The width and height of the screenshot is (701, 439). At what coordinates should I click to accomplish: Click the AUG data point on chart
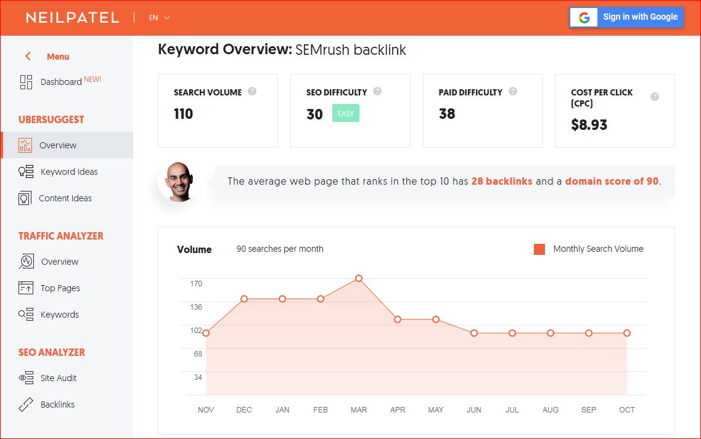pyautogui.click(x=551, y=332)
